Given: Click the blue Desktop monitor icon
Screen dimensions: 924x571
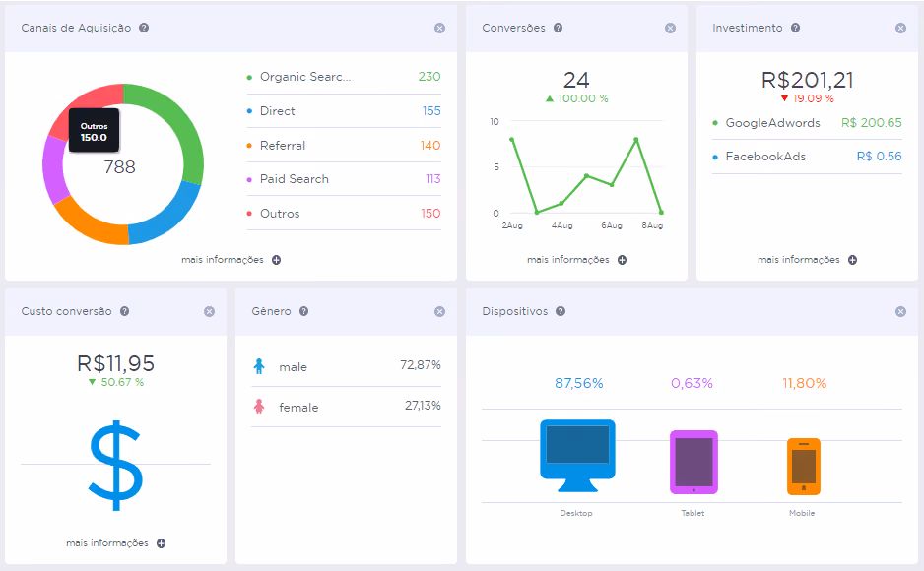Looking at the screenshot, I should click(x=577, y=456).
